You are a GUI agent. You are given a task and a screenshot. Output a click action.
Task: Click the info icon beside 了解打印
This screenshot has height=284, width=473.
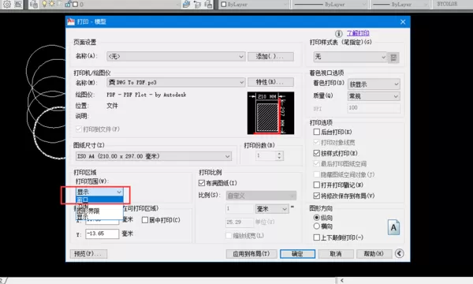coord(339,33)
